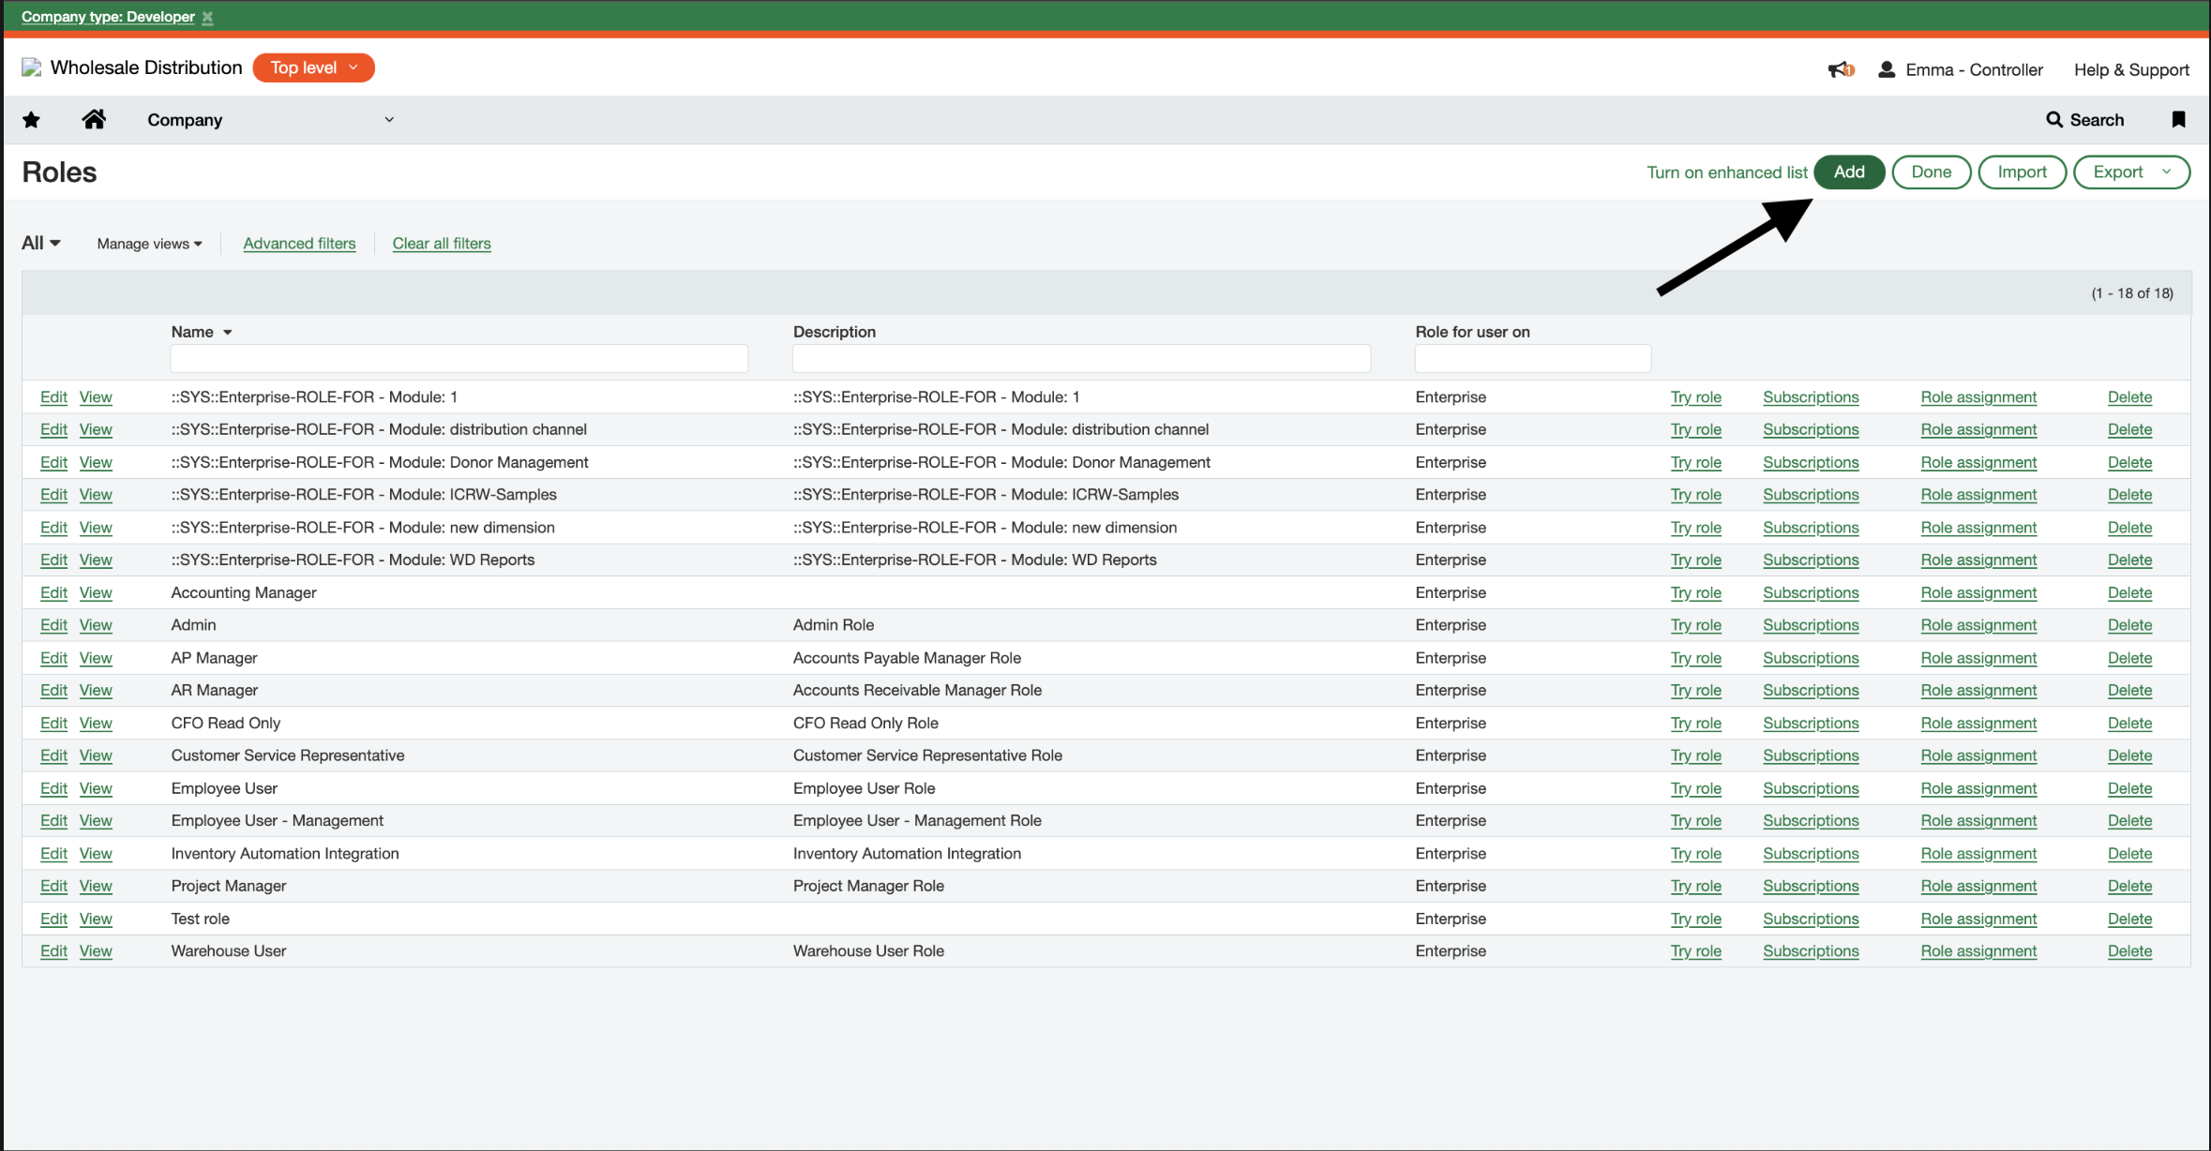Click the Wholesale Distribution company logo
2211x1151 pixels.
pyautogui.click(x=32, y=67)
